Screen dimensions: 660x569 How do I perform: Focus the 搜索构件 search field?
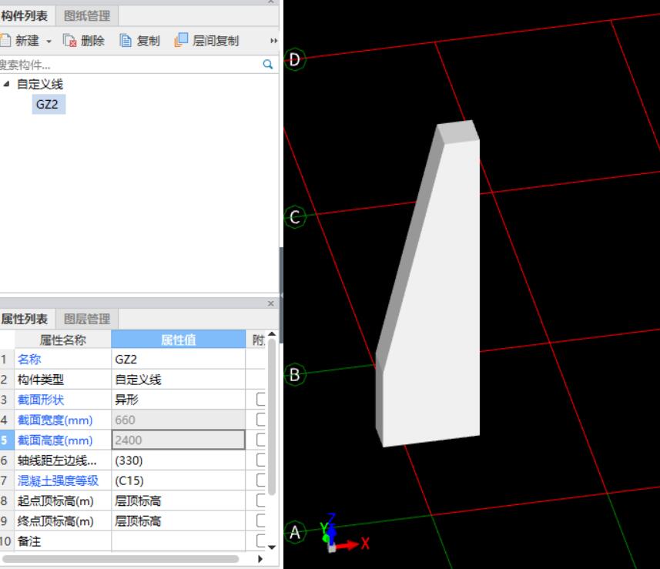tap(129, 65)
